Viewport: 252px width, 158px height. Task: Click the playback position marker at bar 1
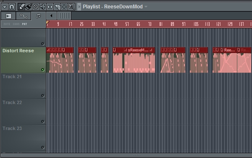click(47, 23)
